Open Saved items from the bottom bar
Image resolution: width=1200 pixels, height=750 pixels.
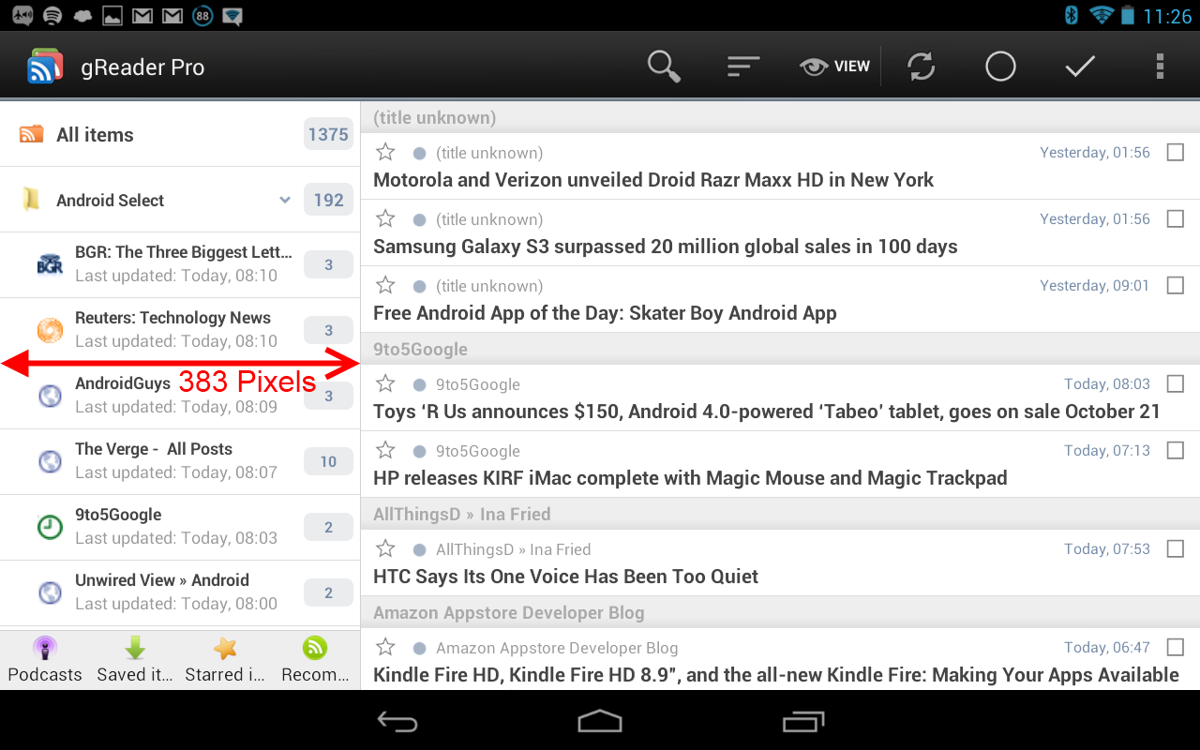134,657
